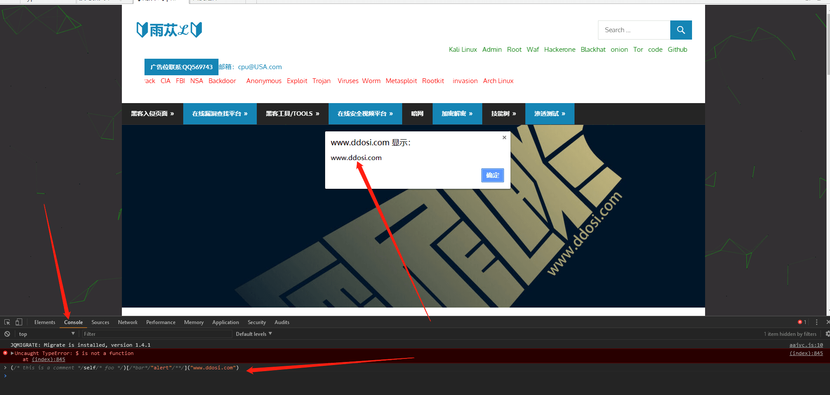Toggle the DevTools device toolbar icon
Screen dimensions: 830x395
click(19, 322)
